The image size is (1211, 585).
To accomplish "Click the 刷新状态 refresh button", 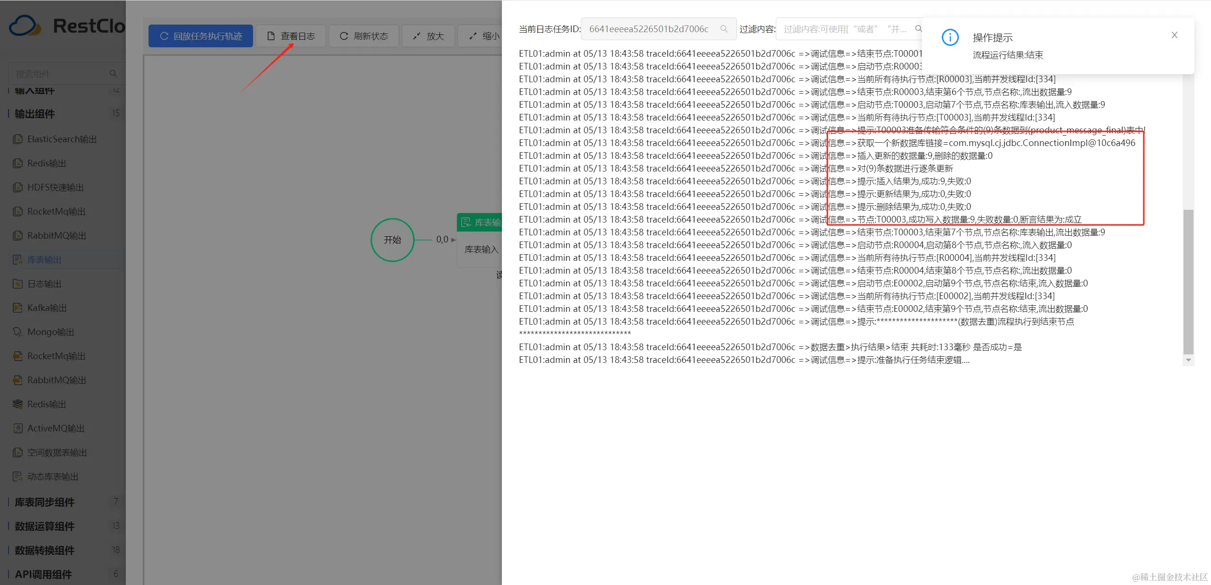I will click(364, 36).
